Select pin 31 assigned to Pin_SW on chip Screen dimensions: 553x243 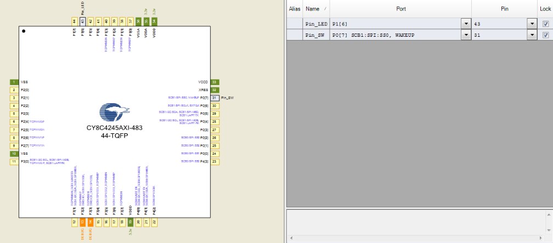(x=215, y=98)
